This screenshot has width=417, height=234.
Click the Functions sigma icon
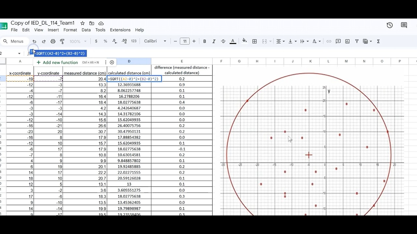378,41
